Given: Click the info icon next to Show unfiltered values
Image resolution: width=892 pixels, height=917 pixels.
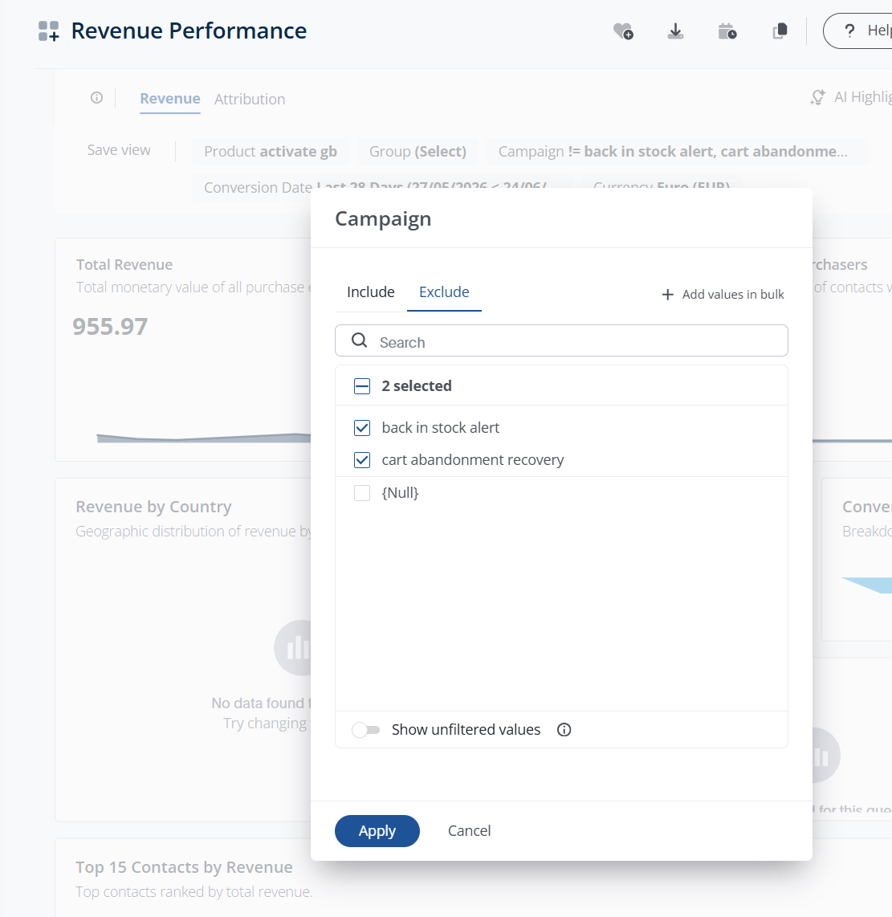Looking at the screenshot, I should point(564,730).
